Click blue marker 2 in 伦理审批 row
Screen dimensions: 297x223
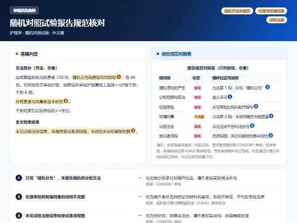[256, 107]
